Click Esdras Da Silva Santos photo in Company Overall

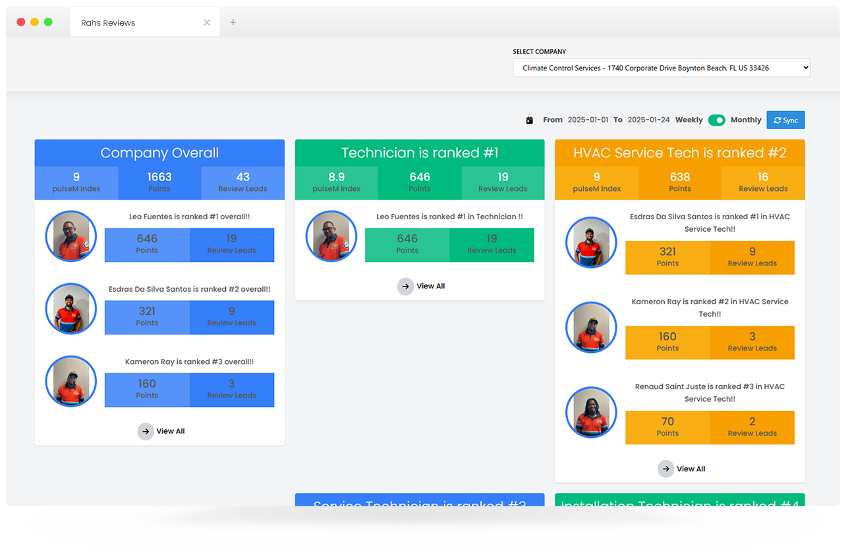pos(71,309)
